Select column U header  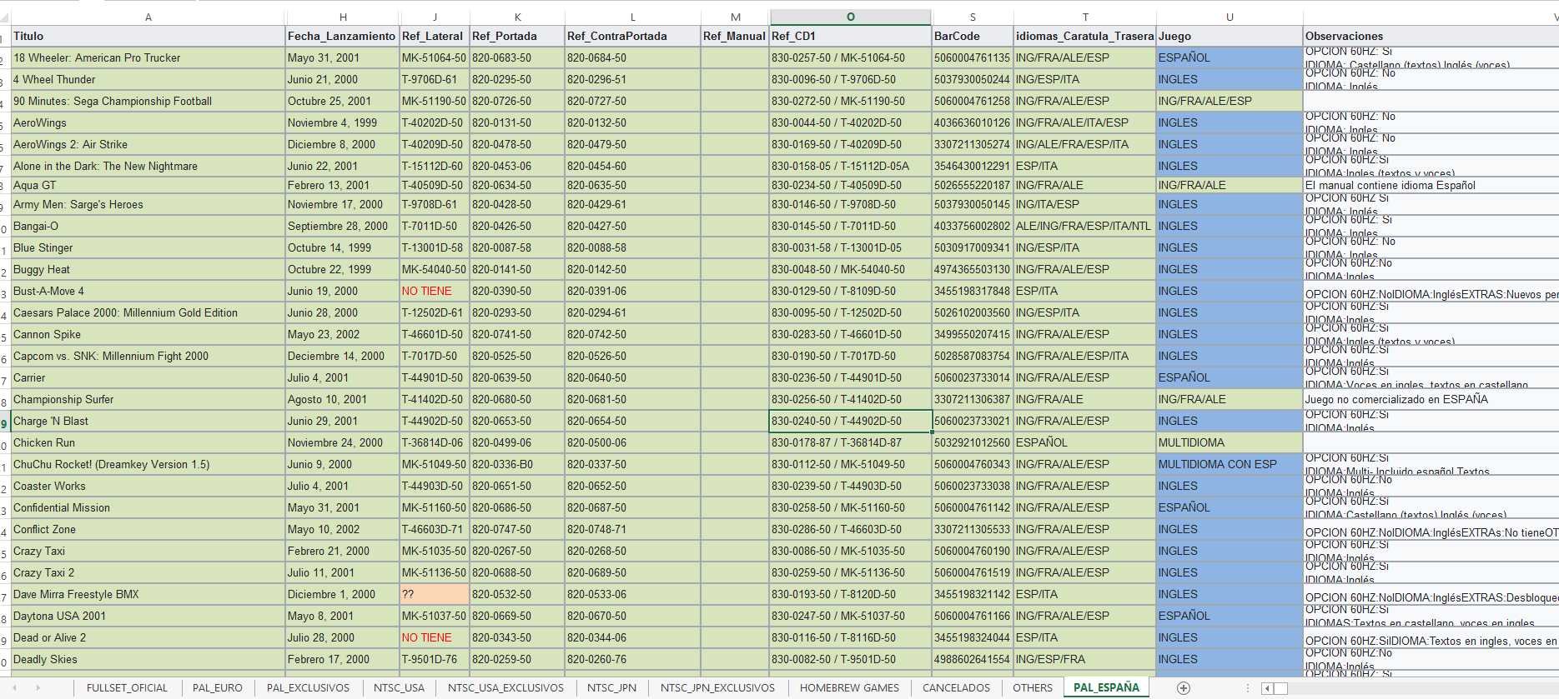[1230, 17]
